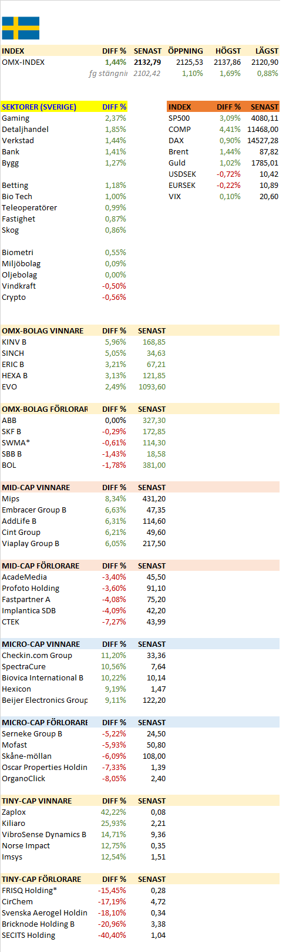Click the Skåne-möllan stock name
The height and width of the screenshot is (952, 286).
tap(26, 756)
